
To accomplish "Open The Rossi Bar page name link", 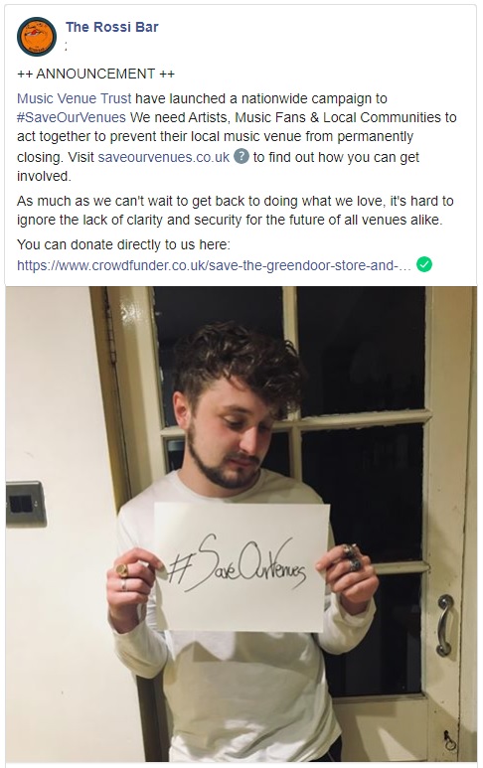I will pos(111,27).
